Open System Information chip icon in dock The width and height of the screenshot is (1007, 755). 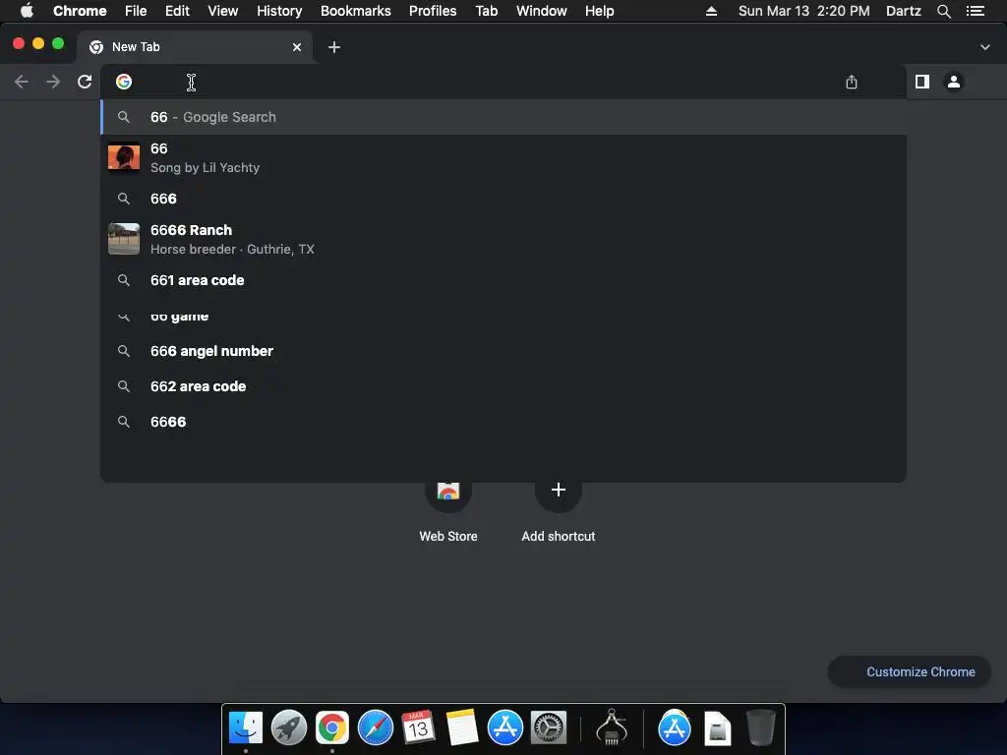tap(612, 728)
